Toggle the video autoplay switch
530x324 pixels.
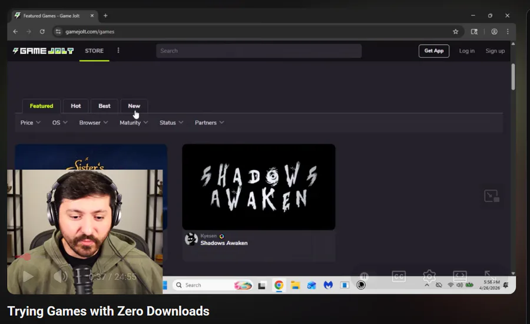point(364,276)
